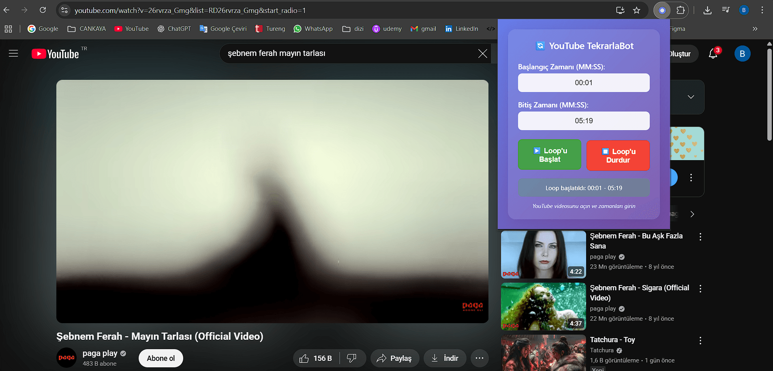Collapse the playlist panel chevron

click(691, 97)
